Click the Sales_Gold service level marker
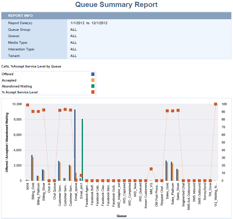Viewport: 233px width, 219px height. click(x=167, y=111)
